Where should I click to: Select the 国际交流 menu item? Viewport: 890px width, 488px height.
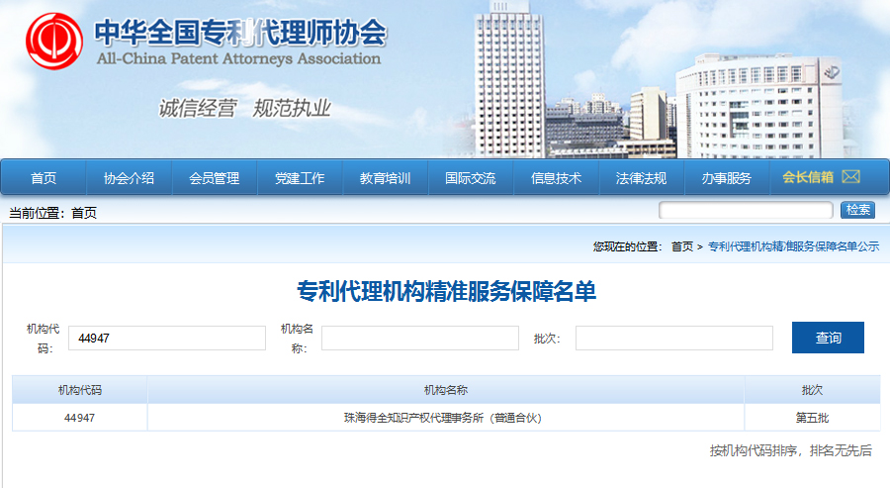click(x=471, y=178)
